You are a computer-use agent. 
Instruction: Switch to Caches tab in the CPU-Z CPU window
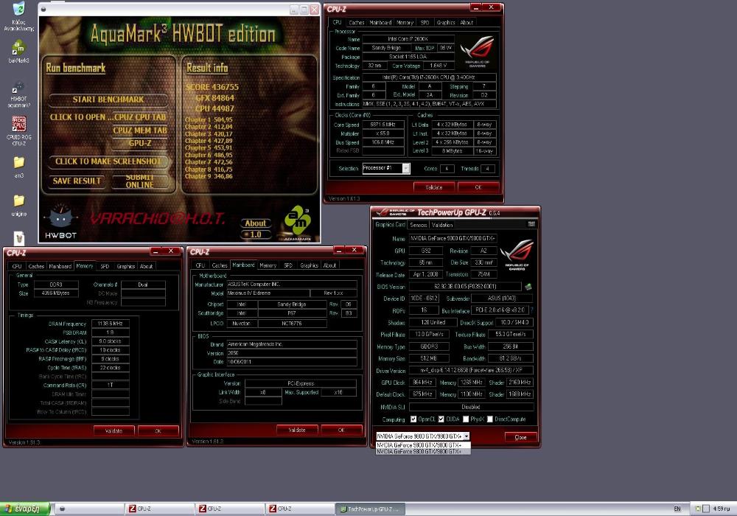(x=356, y=23)
